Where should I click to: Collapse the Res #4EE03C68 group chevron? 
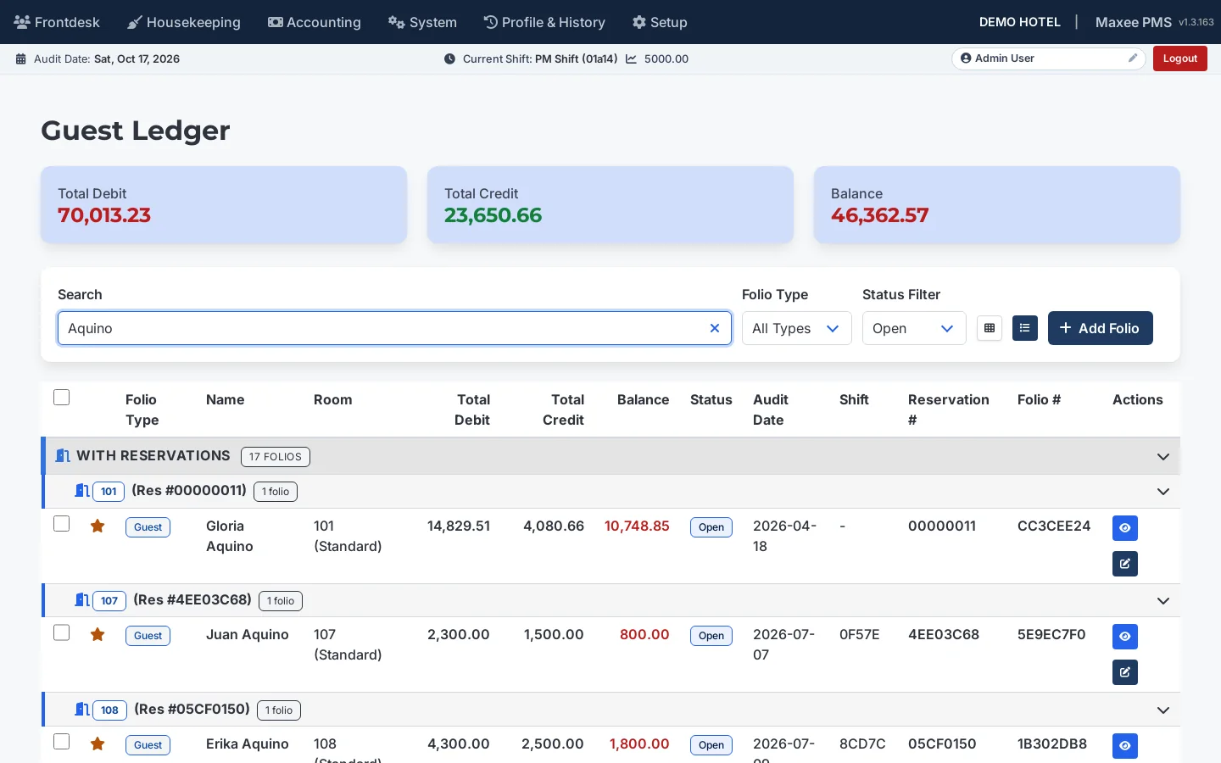pyautogui.click(x=1163, y=601)
